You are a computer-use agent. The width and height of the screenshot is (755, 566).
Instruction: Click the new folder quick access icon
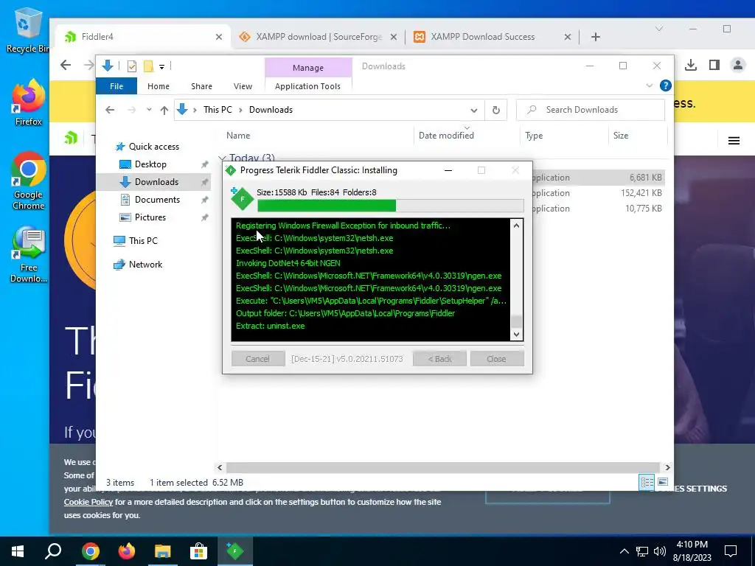(x=148, y=66)
